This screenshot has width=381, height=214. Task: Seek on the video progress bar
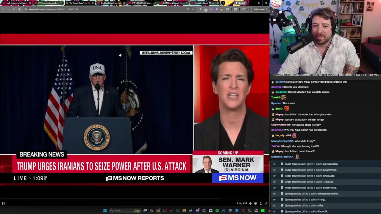(x=135, y=199)
